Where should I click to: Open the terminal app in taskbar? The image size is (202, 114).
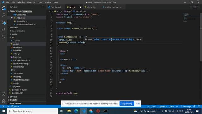point(105,111)
